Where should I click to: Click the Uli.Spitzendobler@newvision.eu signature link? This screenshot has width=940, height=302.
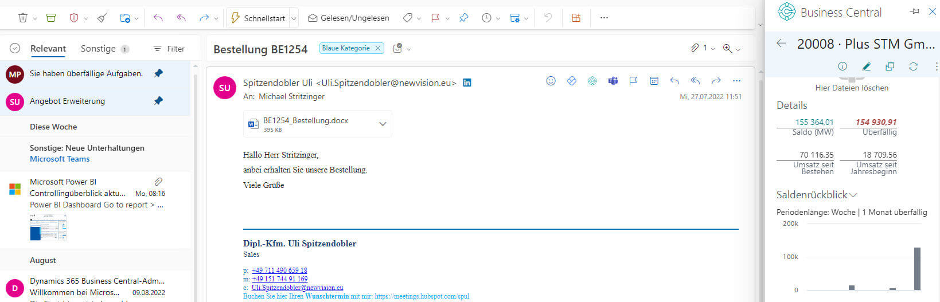297,288
